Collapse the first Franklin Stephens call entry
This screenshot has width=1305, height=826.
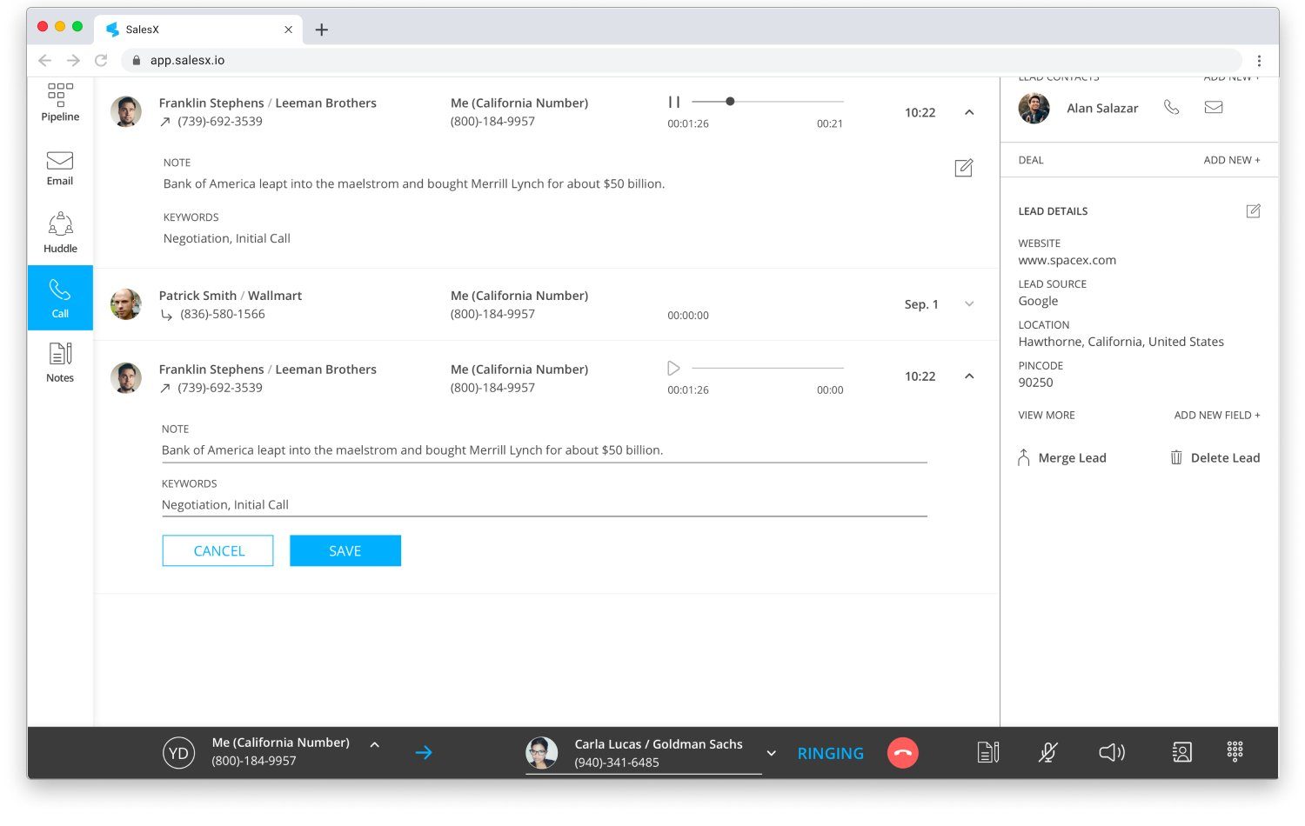point(969,112)
